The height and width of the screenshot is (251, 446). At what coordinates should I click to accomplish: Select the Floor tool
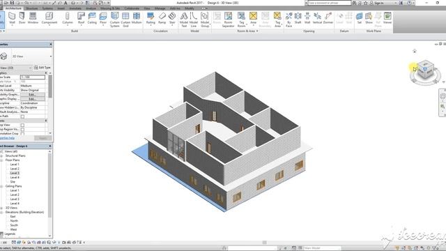click(x=103, y=18)
